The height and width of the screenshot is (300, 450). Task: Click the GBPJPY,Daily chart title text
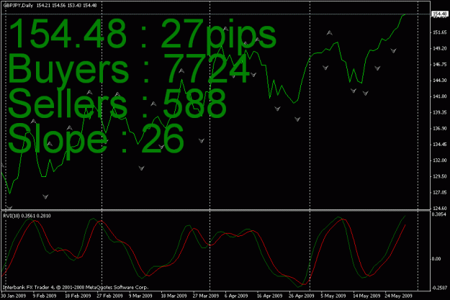[x=18, y=5]
